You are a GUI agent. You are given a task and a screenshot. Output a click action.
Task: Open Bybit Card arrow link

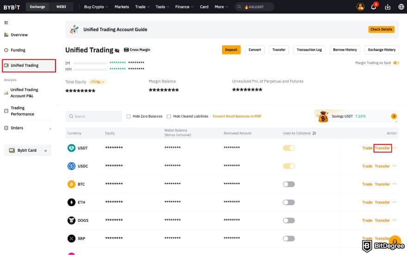45,150
